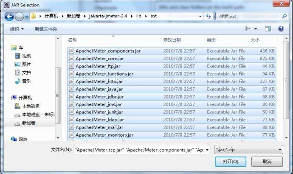Click the folder icon in address bar
This screenshot has width=293, height=174.
[x=33, y=16]
